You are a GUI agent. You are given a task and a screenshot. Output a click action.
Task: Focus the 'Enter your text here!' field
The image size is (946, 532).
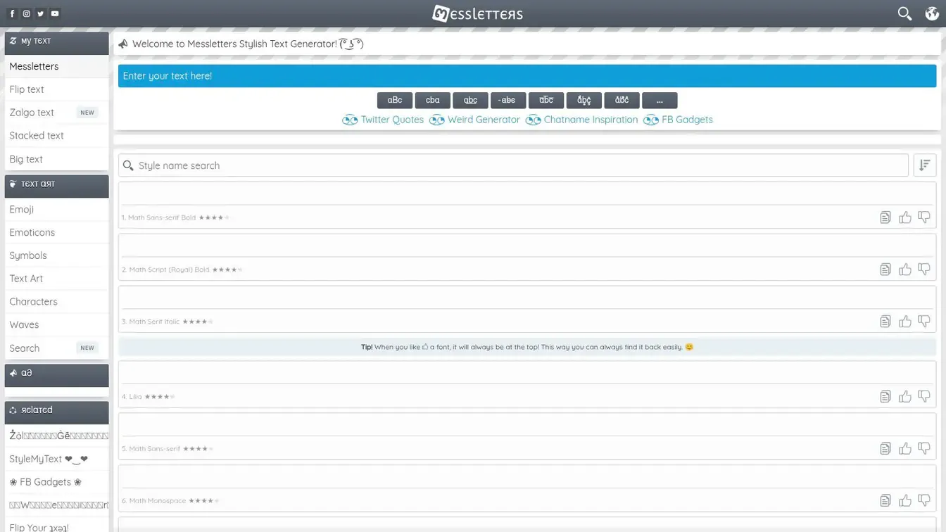[527, 76]
